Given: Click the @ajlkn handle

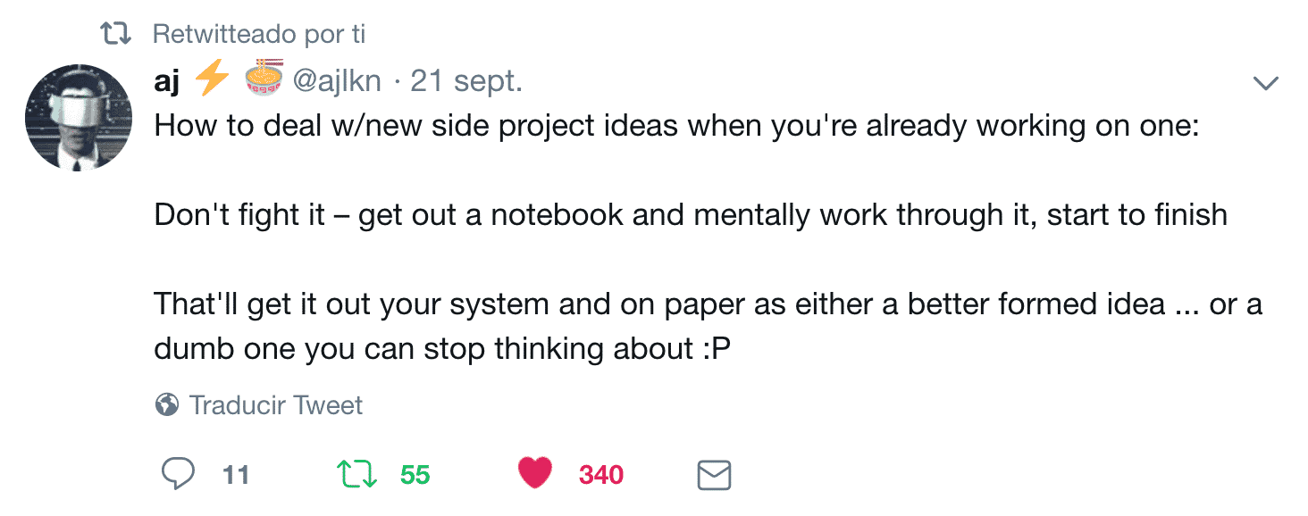Looking at the screenshot, I should pos(338,81).
